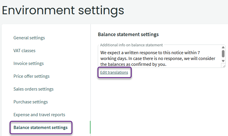
Task: Place cursor on '7' in the notice text
Action: coord(199,53)
